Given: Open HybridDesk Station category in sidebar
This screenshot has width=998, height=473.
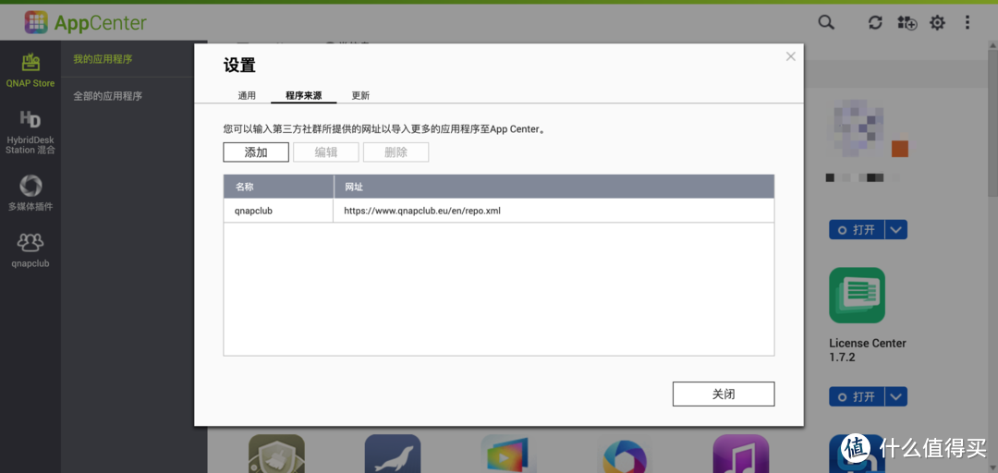Looking at the screenshot, I should (x=30, y=132).
